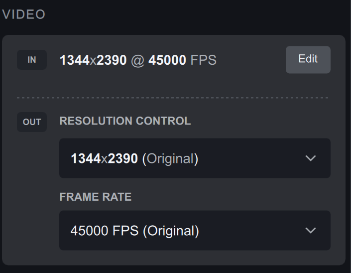Click the input 45000 frame rate value beside IN
Viewport: 351px width, 273px height.
tap(167, 60)
